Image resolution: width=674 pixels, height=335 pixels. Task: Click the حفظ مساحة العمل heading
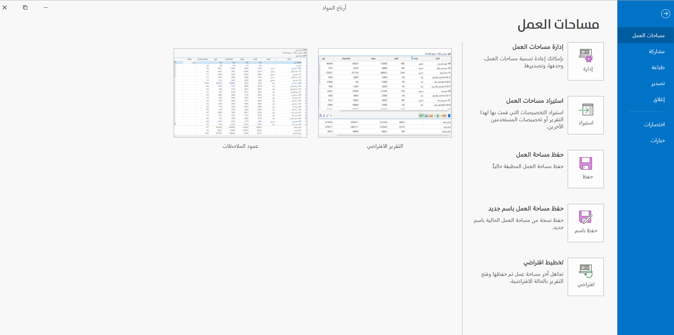539,155
